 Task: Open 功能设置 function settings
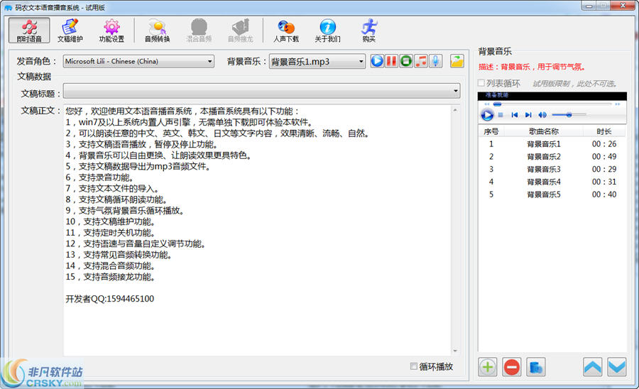(111, 30)
